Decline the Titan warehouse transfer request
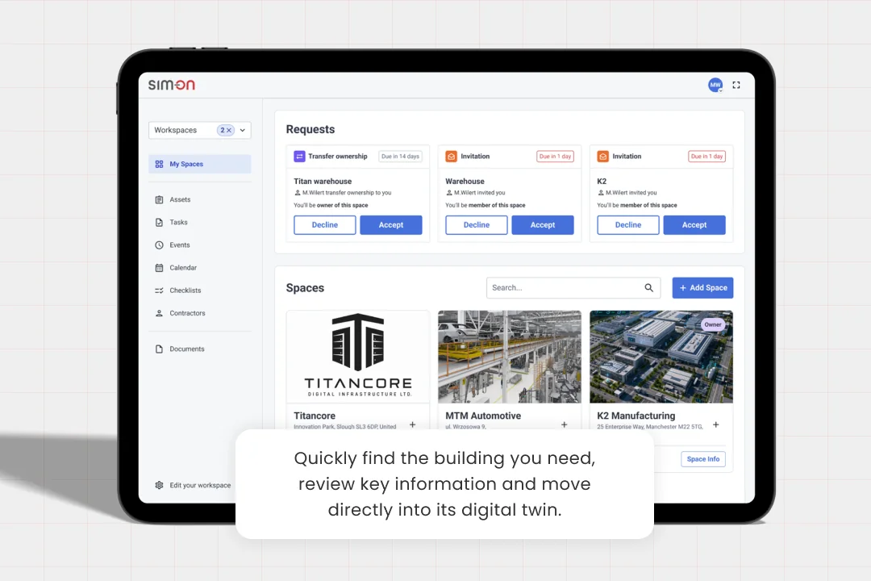Viewport: 871px width, 581px height. point(325,225)
